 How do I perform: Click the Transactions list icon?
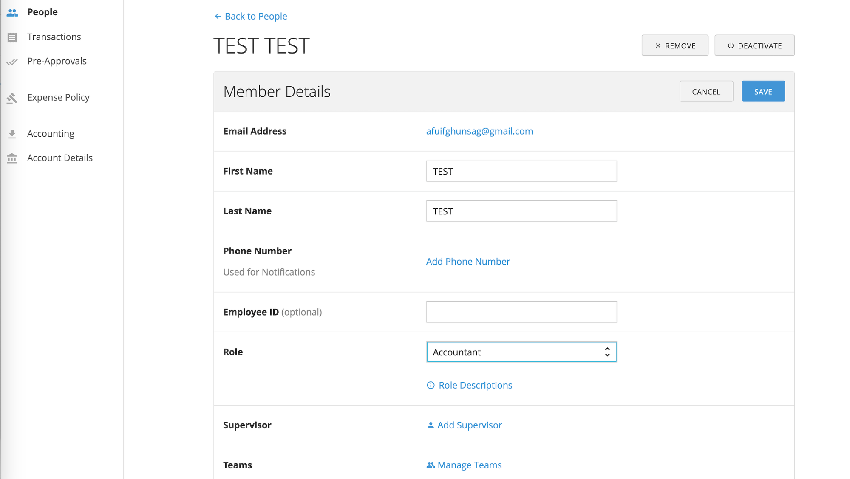[x=12, y=37]
